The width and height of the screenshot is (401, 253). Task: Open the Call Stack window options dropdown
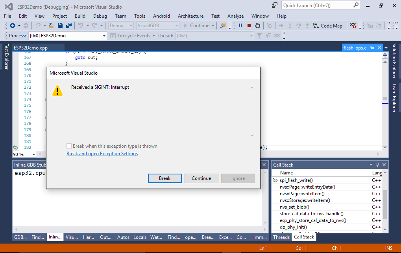[371, 165]
